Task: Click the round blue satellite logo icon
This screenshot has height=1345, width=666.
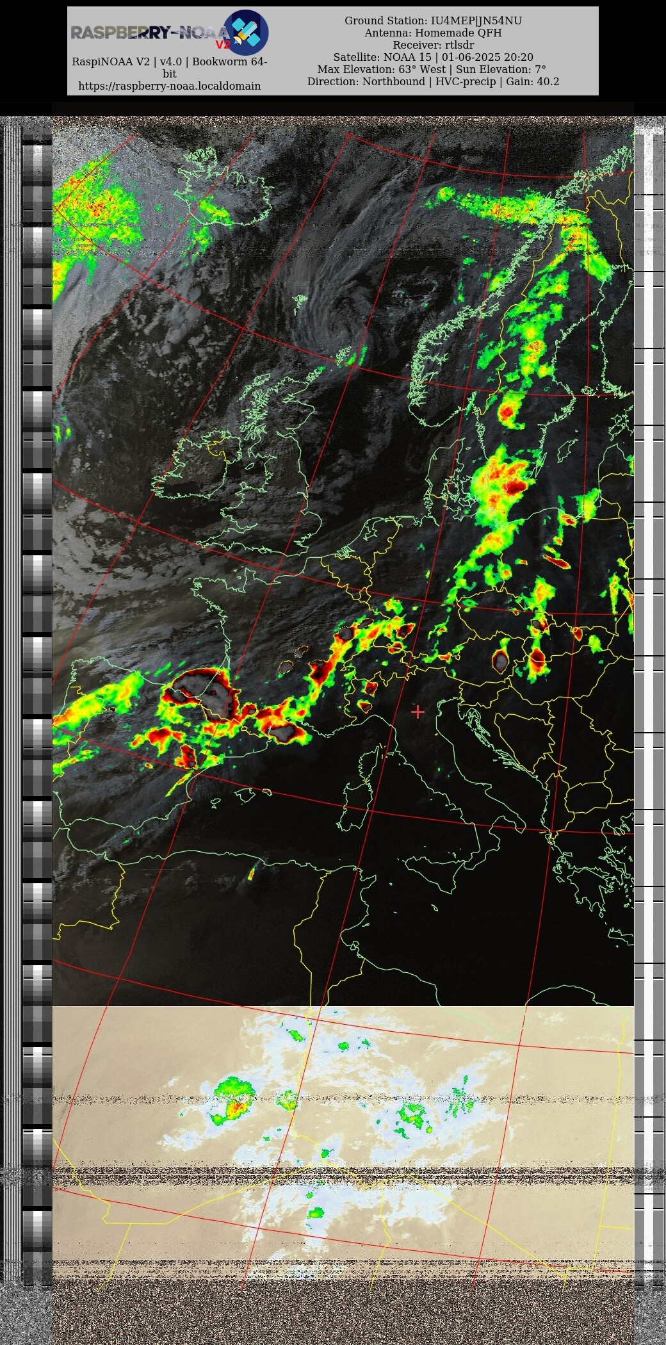Action: (246, 32)
